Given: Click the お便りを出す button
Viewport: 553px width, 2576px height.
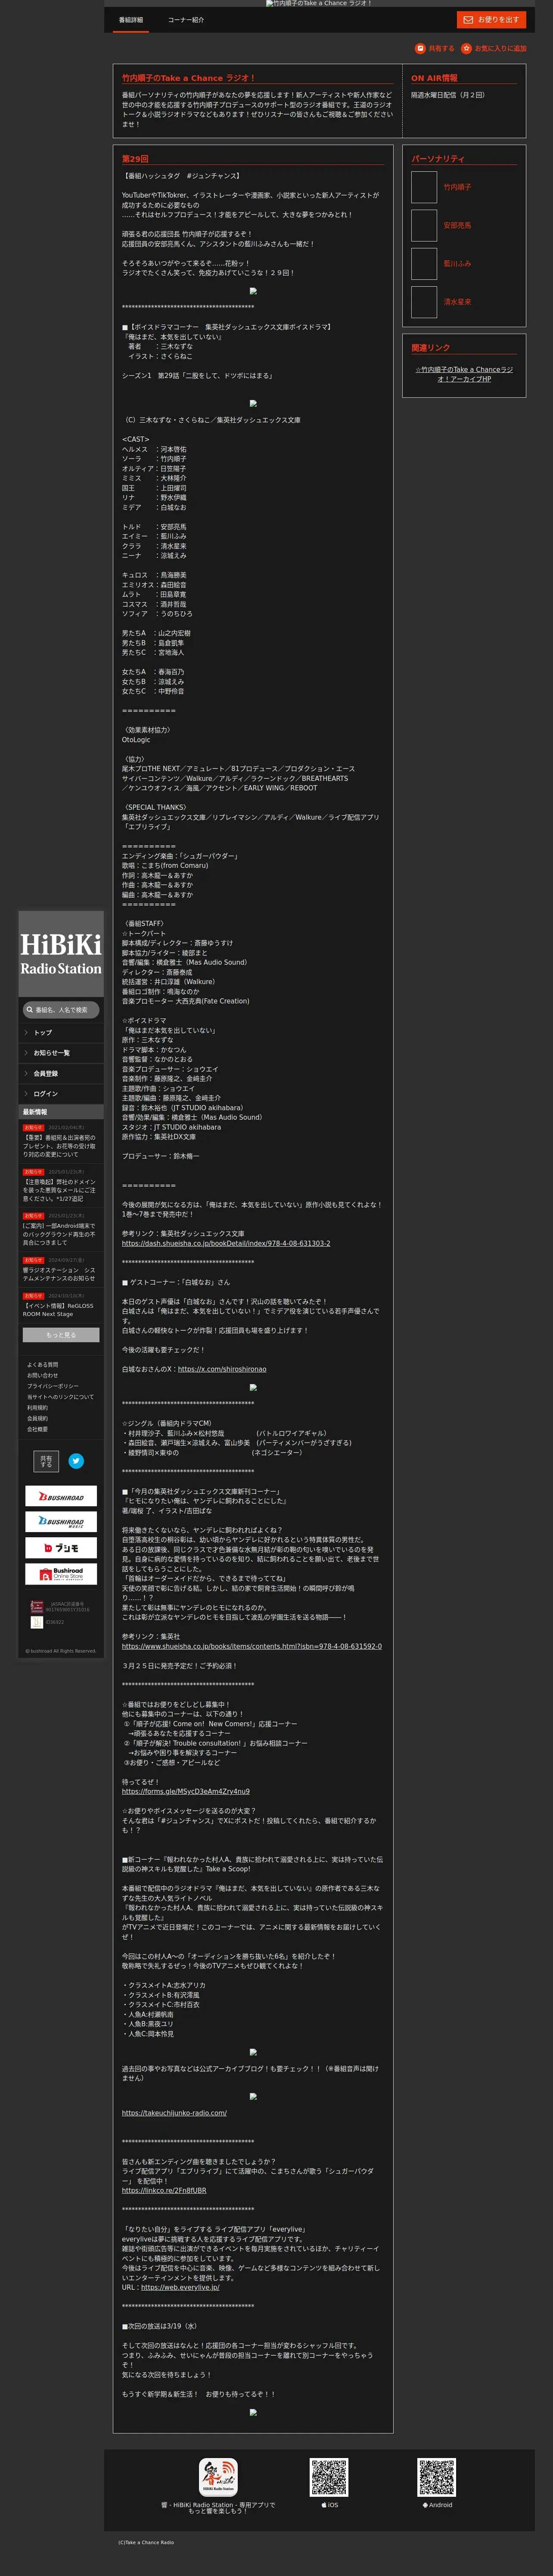Looking at the screenshot, I should [x=491, y=20].
